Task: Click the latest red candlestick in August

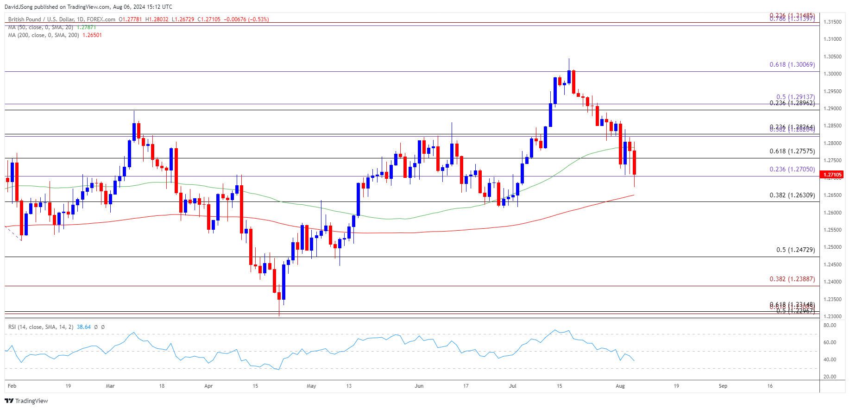Action: coord(634,163)
